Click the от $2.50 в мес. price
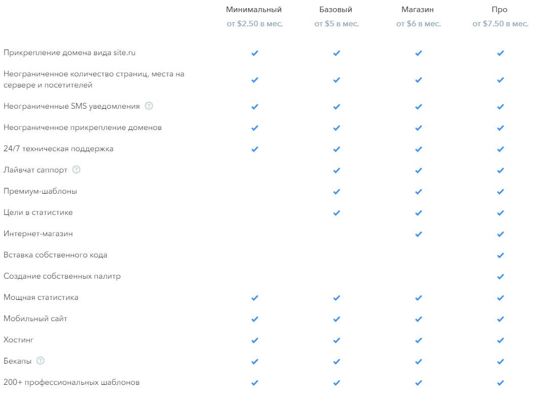The image size is (540, 400). coord(254,24)
